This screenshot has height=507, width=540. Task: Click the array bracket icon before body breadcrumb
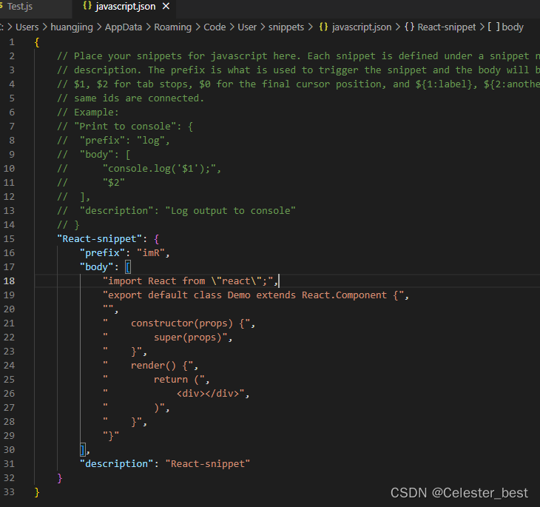493,27
